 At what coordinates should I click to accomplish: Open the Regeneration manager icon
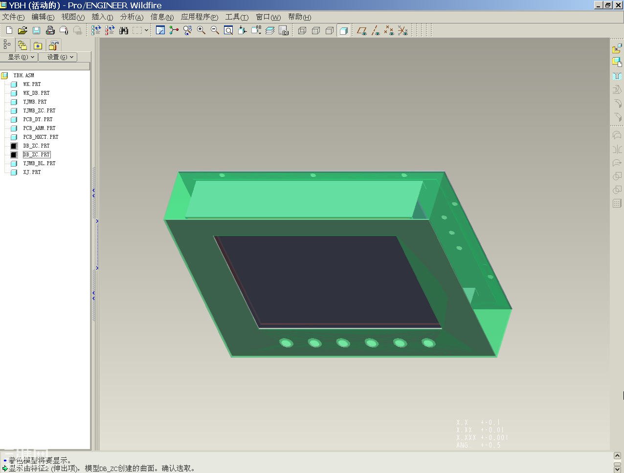tap(110, 30)
